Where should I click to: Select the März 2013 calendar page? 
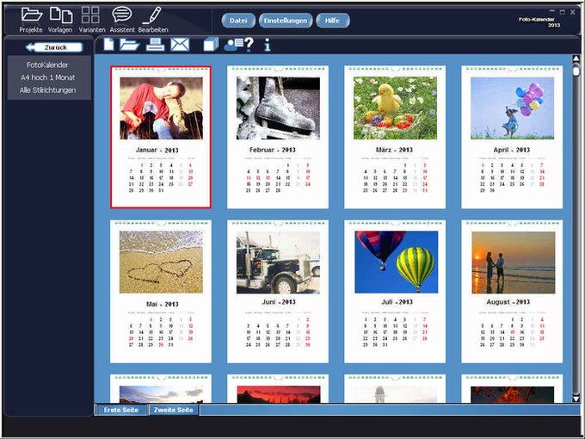click(395, 137)
